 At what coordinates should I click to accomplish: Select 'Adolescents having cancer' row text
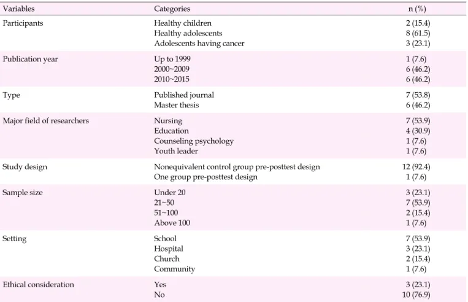point(199,44)
